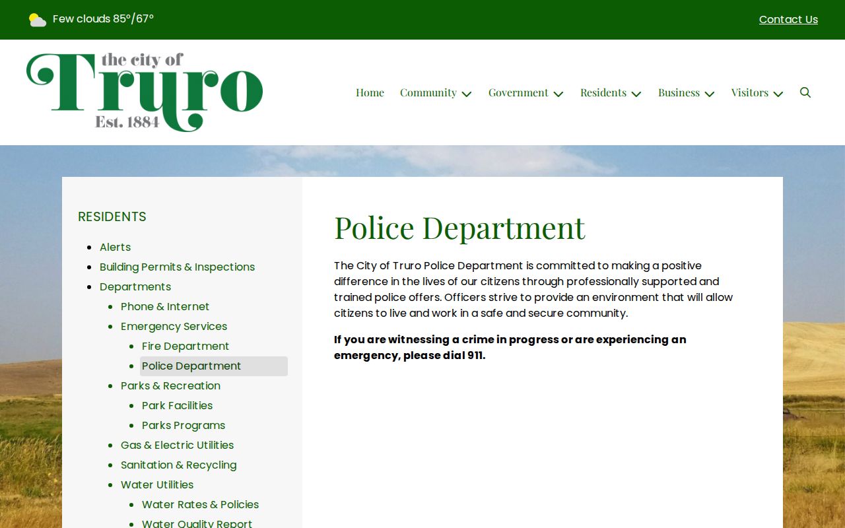
Task: Expand the Community menu chevron
Action: pyautogui.click(x=467, y=94)
